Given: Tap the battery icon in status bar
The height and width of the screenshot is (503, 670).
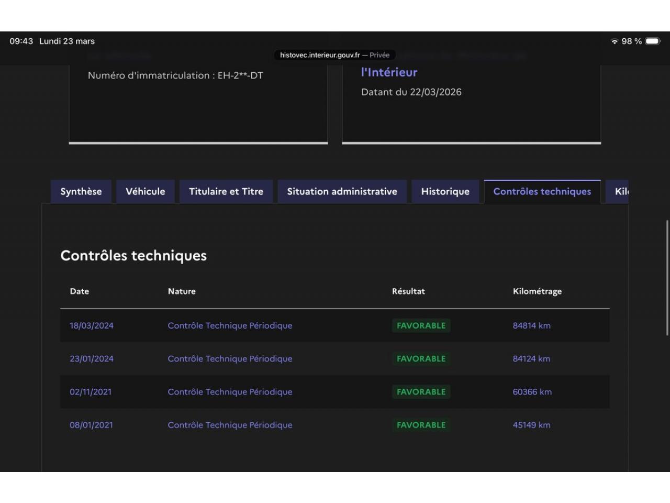Looking at the screenshot, I should tap(653, 41).
